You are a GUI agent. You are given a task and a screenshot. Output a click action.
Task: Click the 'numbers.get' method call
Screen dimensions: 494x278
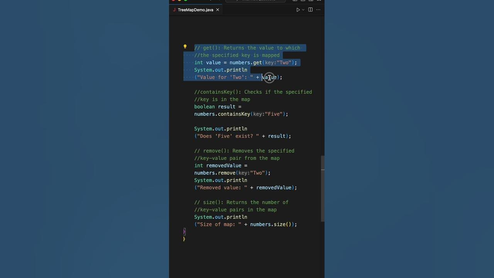pyautogui.click(x=245, y=63)
